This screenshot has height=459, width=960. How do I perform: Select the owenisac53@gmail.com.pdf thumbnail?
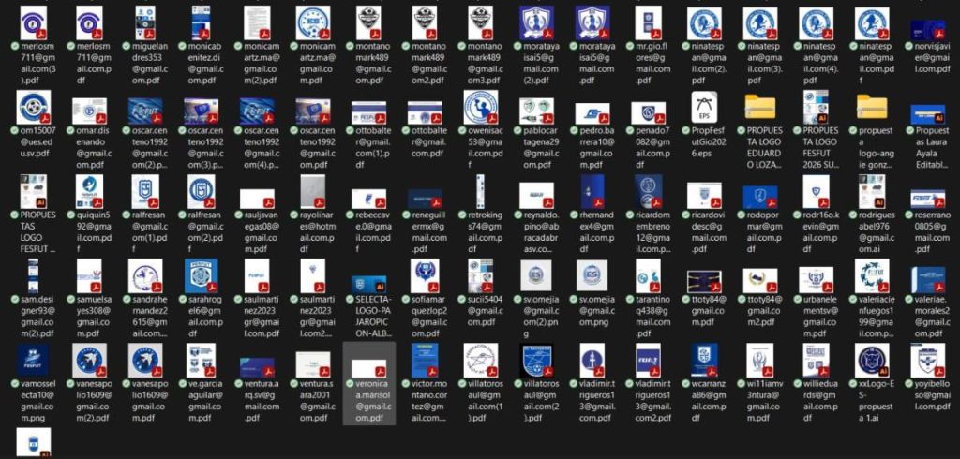[x=481, y=107]
